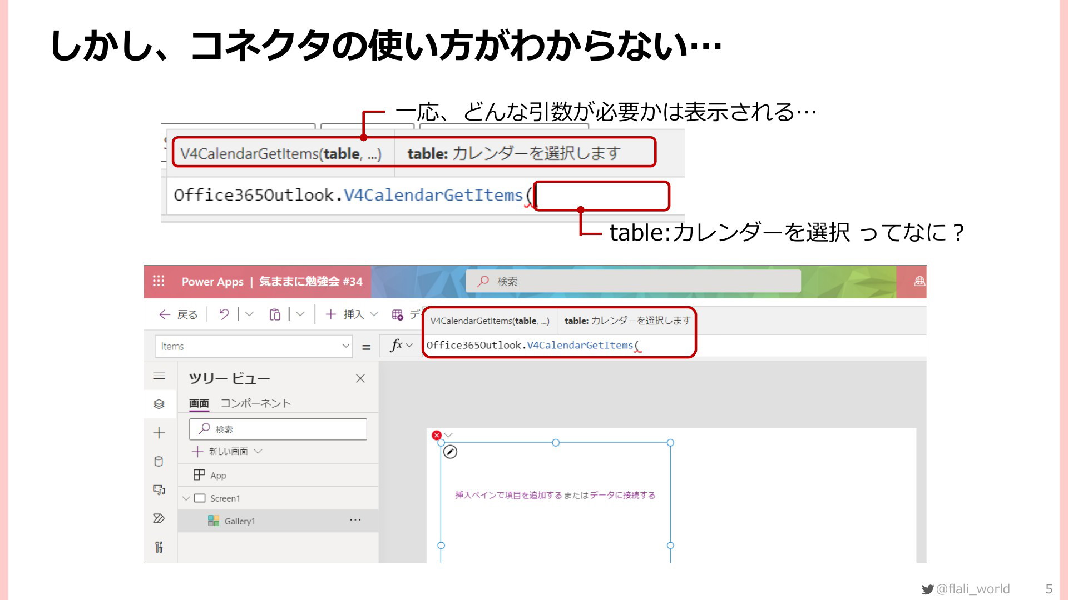
Task: Open the 挿入 insert menu
Action: (345, 314)
